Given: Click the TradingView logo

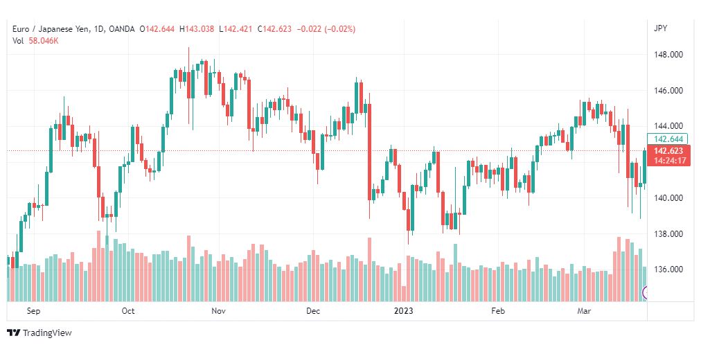Looking at the screenshot, I should pos(39,333).
